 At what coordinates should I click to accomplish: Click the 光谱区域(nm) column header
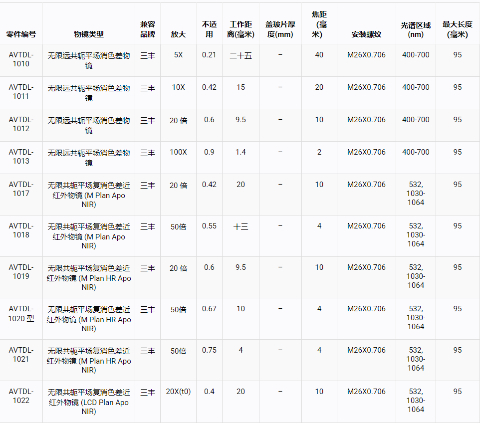tap(416, 29)
